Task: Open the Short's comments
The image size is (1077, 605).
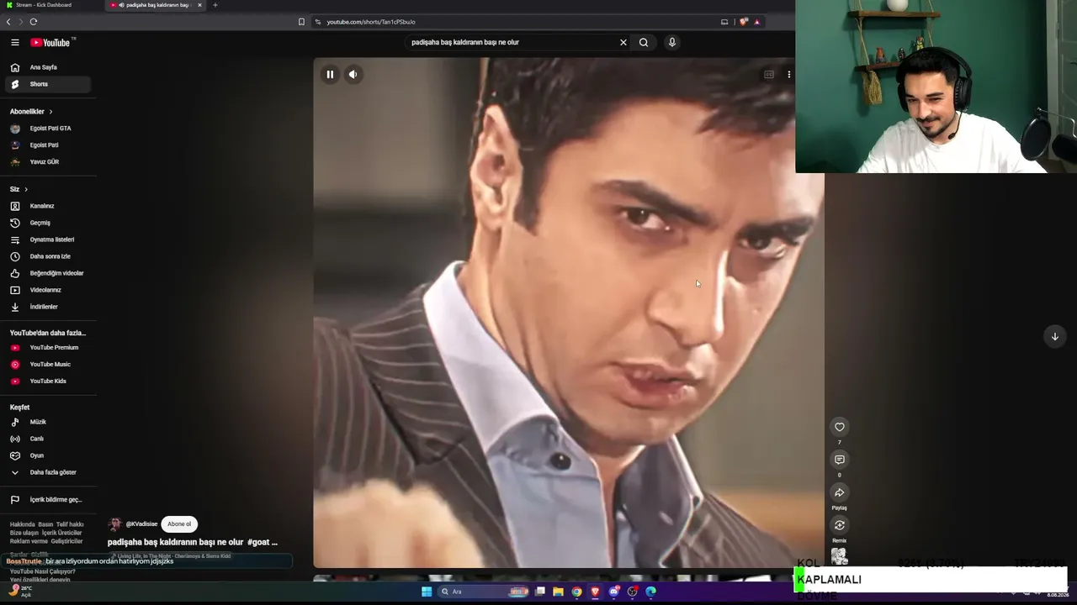Action: pyautogui.click(x=839, y=460)
